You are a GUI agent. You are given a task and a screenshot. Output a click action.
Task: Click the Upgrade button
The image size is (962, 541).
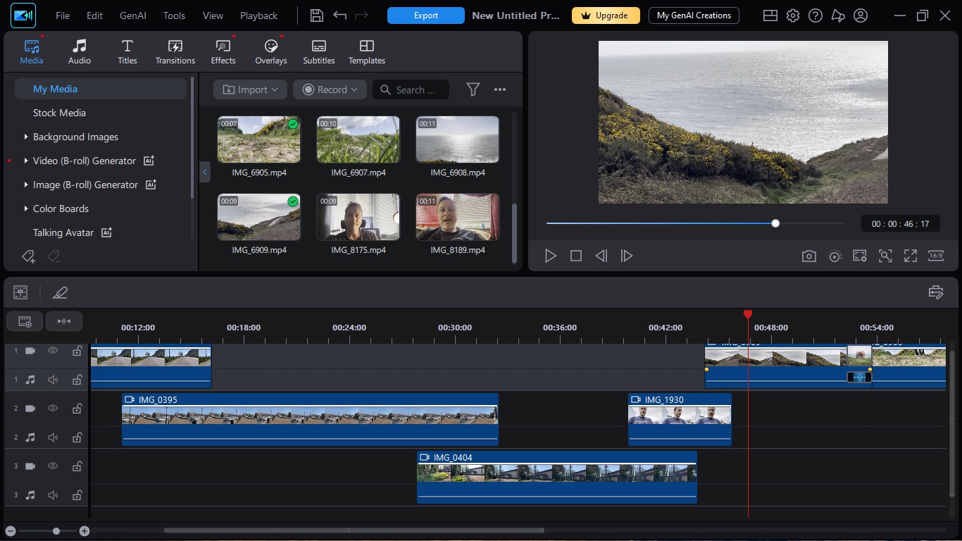point(606,15)
